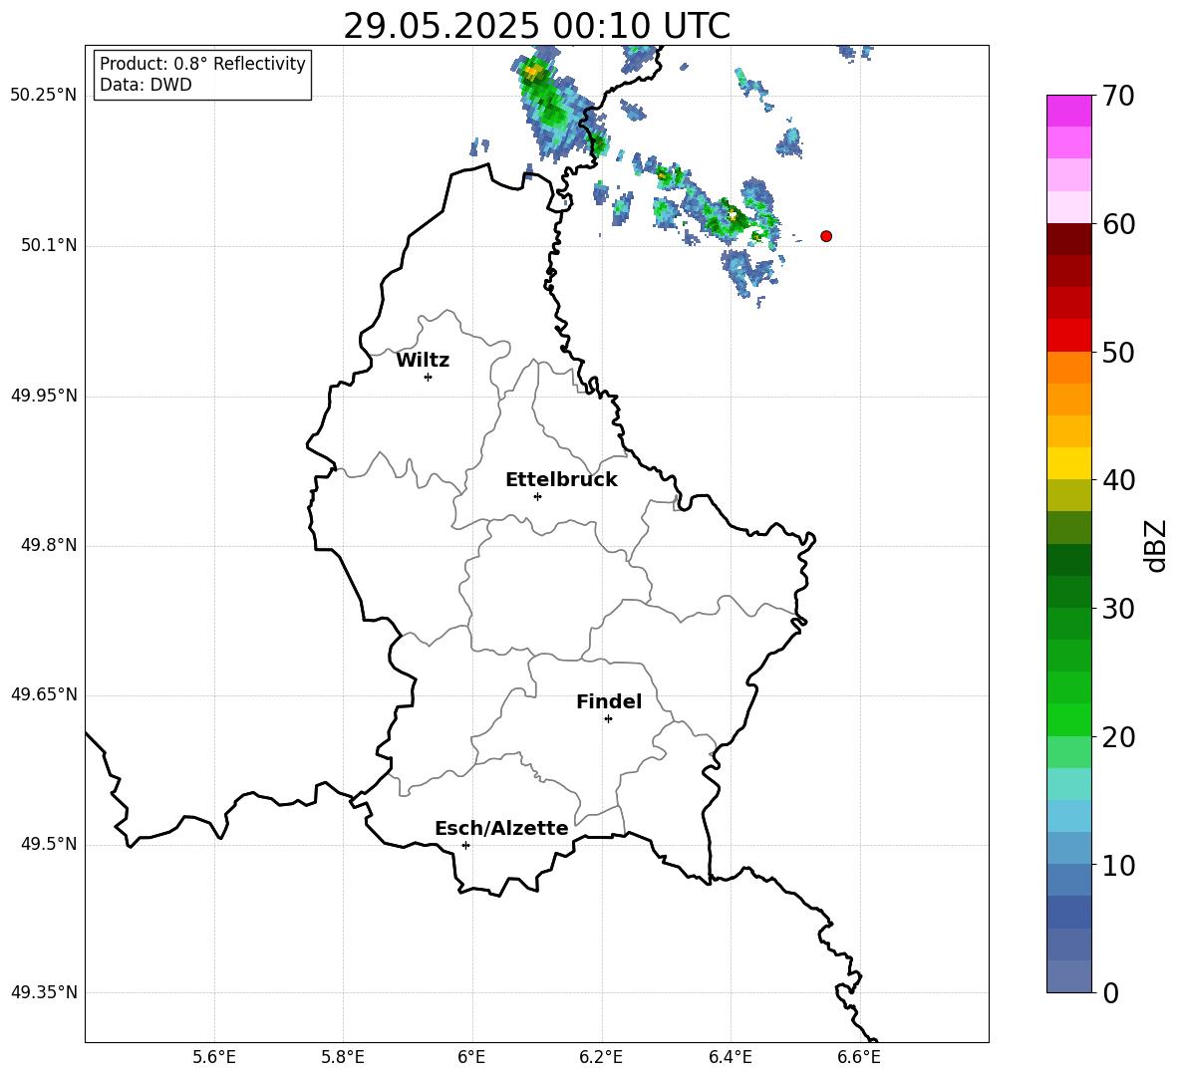Click the Ettelbruck station label
The height and width of the screenshot is (1077, 1180).
(561, 480)
